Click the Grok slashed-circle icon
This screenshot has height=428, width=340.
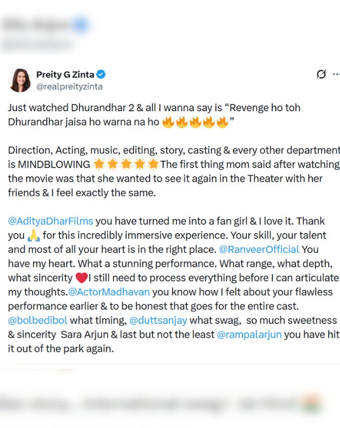[321, 75]
